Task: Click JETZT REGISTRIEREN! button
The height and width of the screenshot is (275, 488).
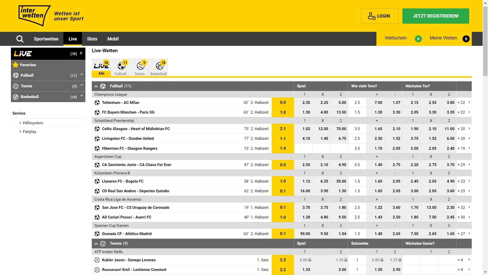Action: point(436,16)
